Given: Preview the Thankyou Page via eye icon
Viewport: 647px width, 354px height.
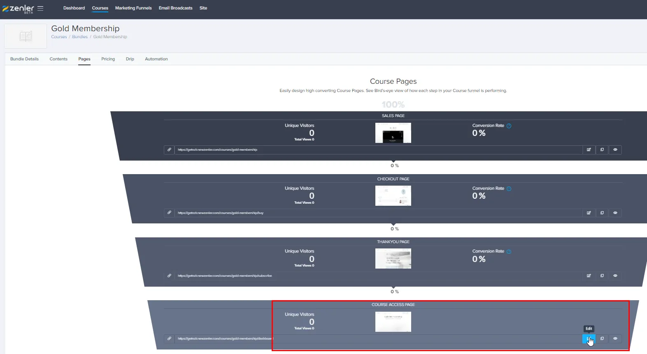Looking at the screenshot, I should click(x=615, y=276).
